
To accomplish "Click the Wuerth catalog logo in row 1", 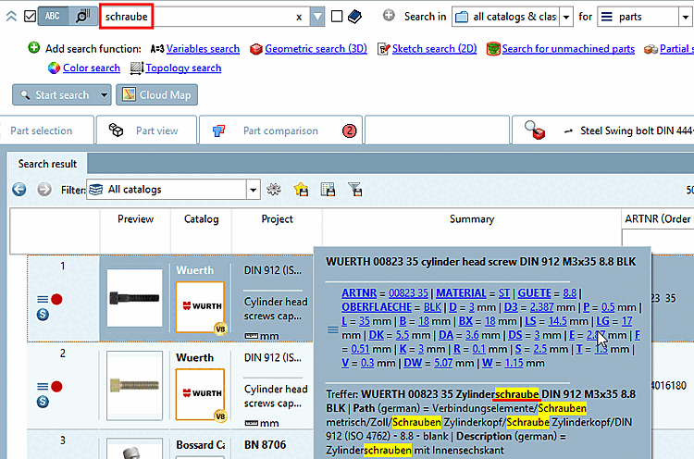I will pyautogui.click(x=200, y=306).
